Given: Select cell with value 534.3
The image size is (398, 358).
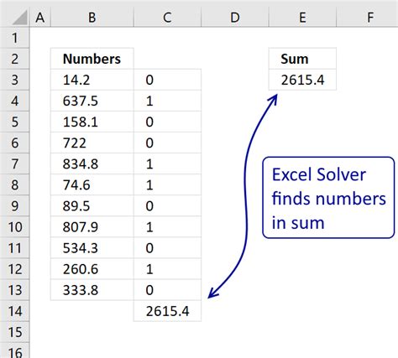Looking at the screenshot, I should [x=92, y=248].
